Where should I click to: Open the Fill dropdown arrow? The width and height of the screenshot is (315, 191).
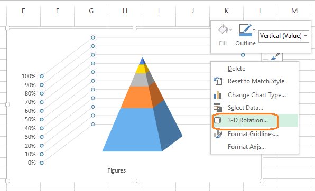tap(230, 30)
